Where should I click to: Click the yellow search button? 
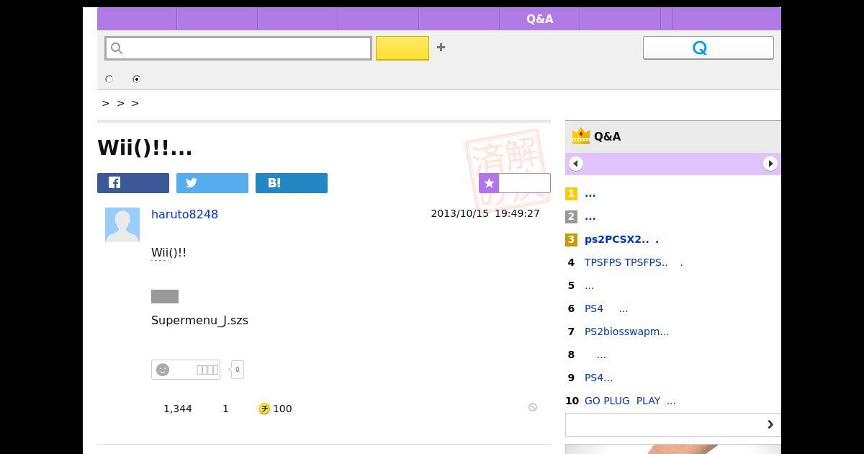point(402,48)
